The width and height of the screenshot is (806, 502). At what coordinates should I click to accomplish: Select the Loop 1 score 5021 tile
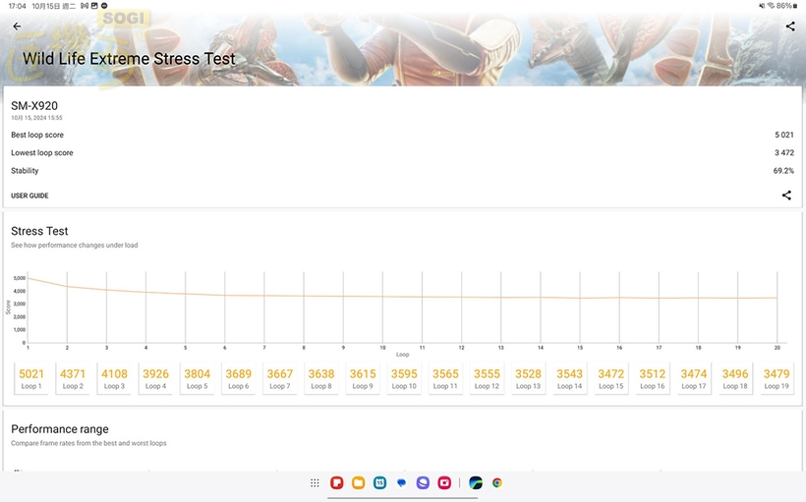click(31, 378)
